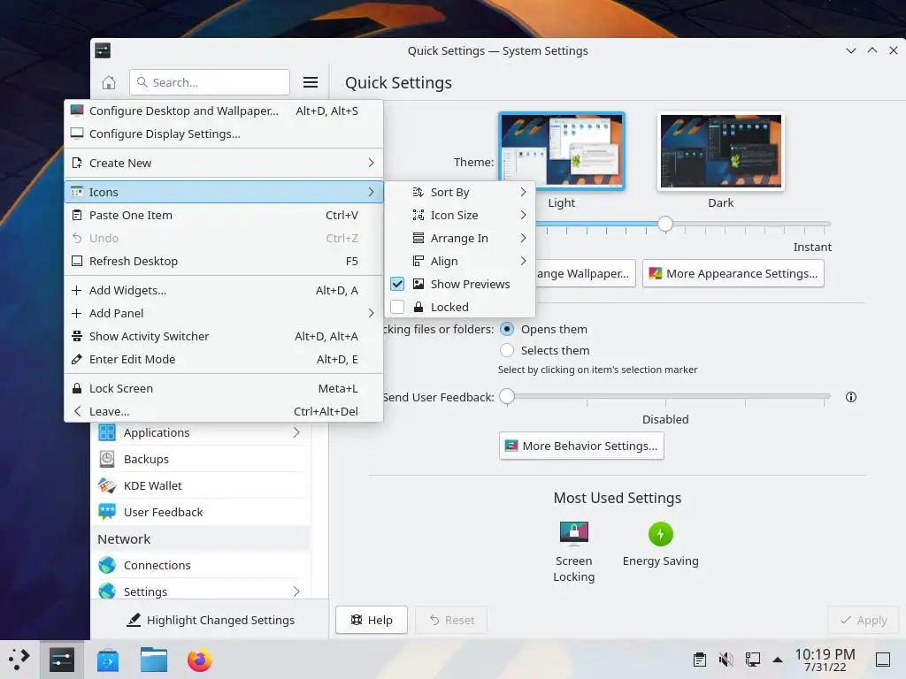
Task: Click the More Behavior Settings button
Action: click(x=581, y=446)
